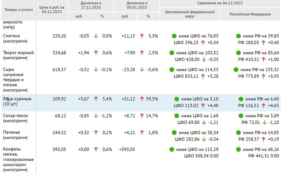The image size is (282, 174).
Task: Click green down arrow in Сметана weekly change
Action: point(96,36)
